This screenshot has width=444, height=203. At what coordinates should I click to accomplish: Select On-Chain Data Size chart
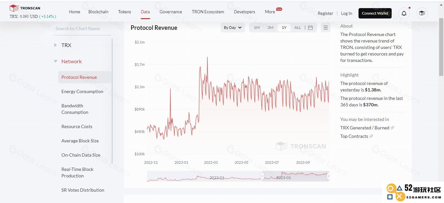point(81,155)
